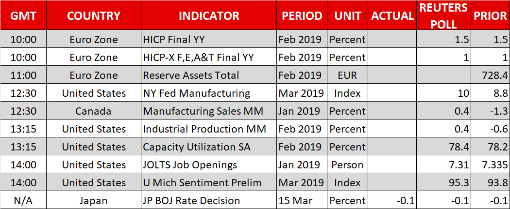The image size is (510, 209).
Task: Select the PRIOR column header
Action: click(x=490, y=15)
